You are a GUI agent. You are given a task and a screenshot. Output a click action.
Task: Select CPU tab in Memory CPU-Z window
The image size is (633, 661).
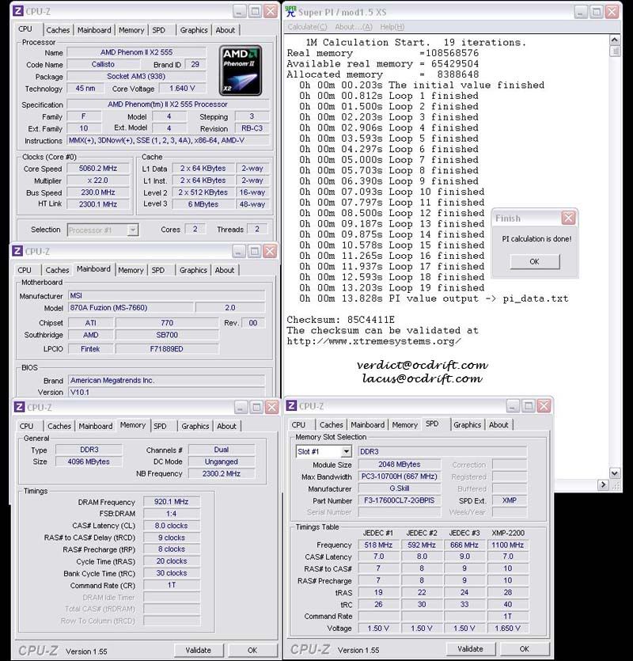(26, 426)
